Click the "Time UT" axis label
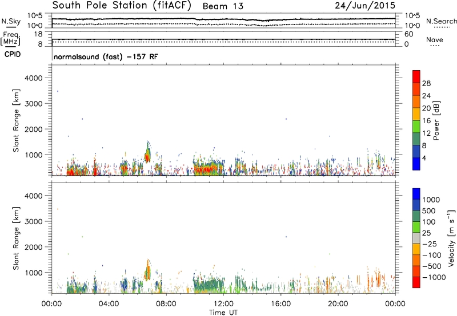This screenshot has width=457, height=316. tap(223, 313)
